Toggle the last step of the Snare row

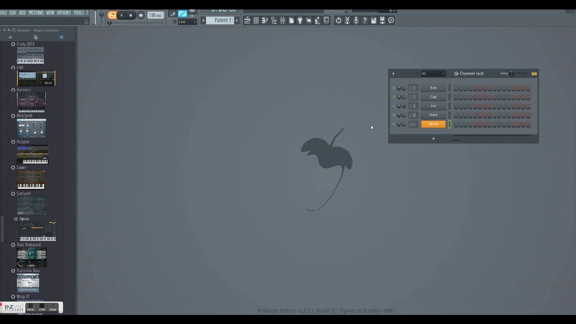coord(528,115)
